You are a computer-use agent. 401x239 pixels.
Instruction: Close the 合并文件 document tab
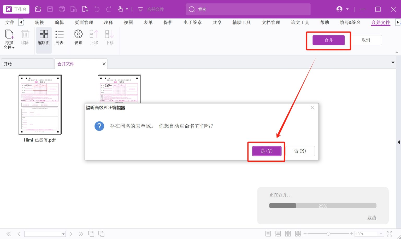pos(104,64)
